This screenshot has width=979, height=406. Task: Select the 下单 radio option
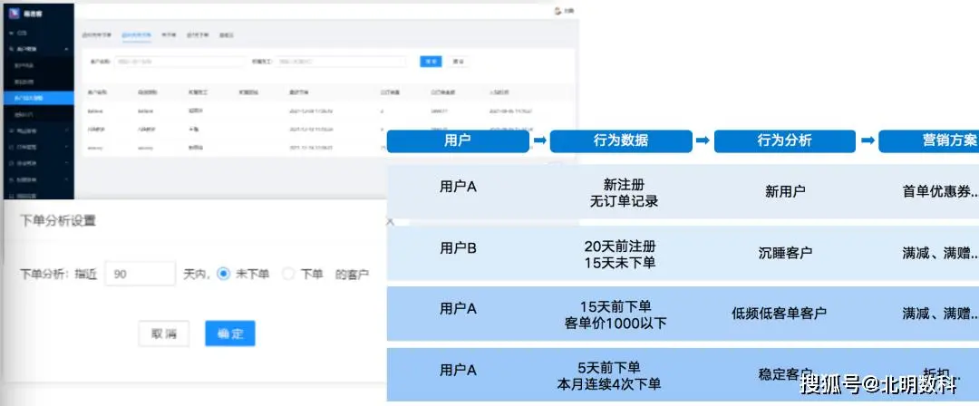point(288,274)
